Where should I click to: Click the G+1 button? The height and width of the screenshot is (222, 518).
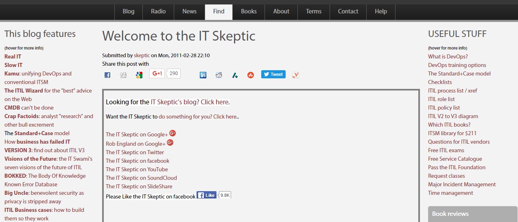157,73
